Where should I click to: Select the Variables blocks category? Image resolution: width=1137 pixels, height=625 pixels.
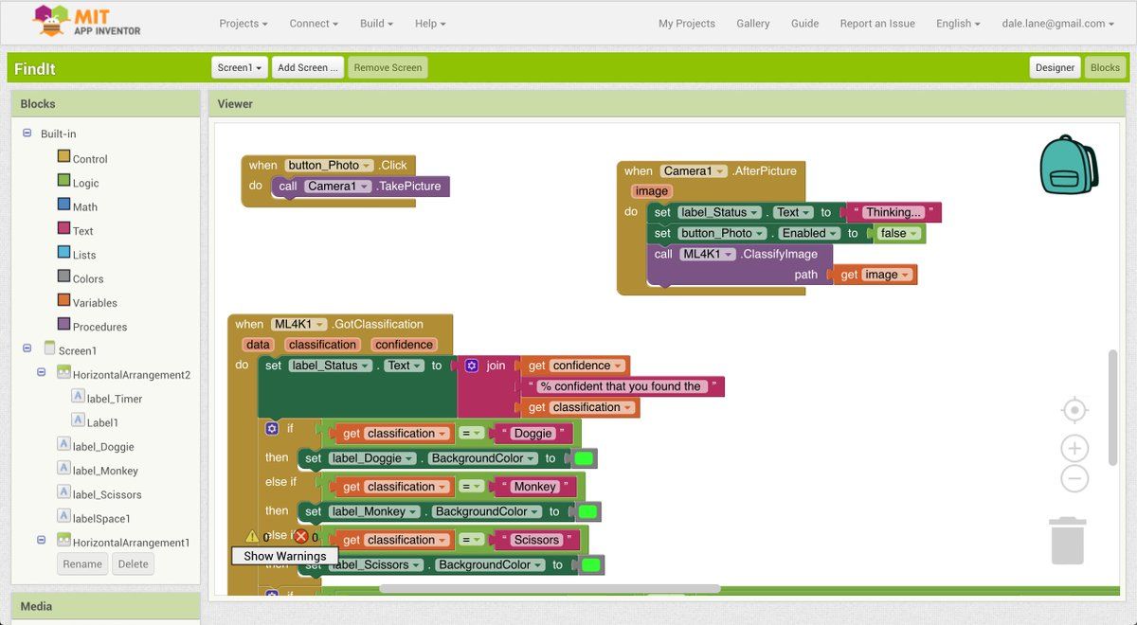pyautogui.click(x=95, y=303)
